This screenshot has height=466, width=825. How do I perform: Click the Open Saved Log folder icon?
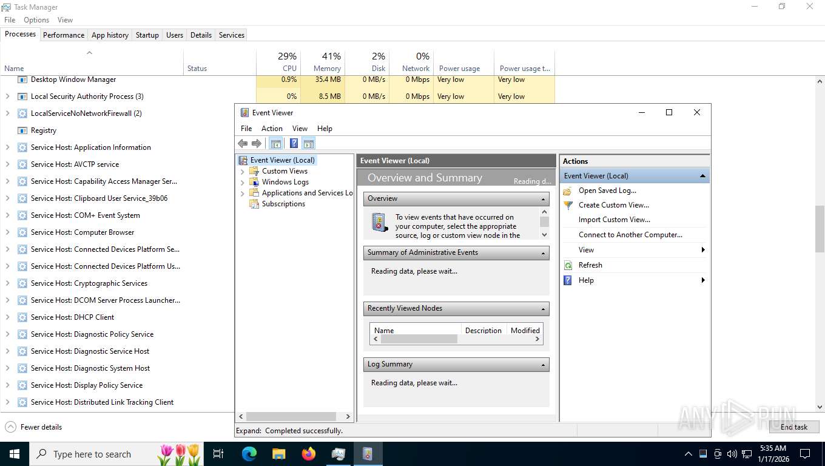pos(568,191)
